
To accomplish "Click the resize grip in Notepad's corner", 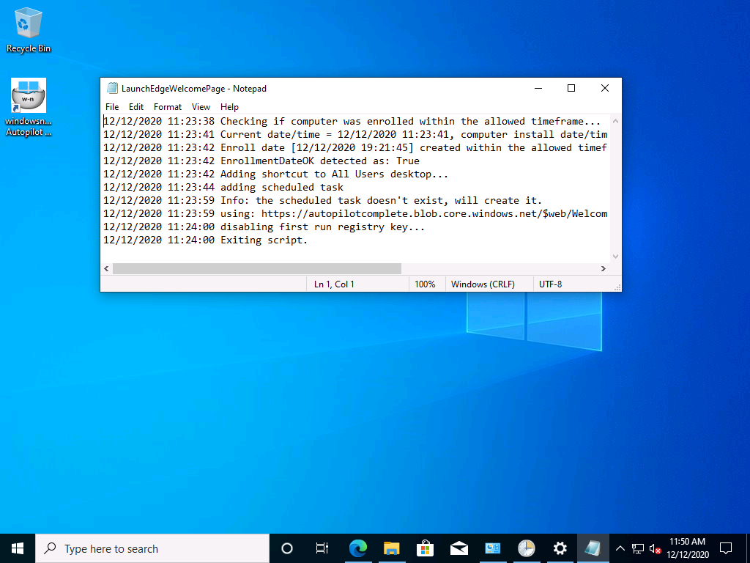I will (x=617, y=287).
